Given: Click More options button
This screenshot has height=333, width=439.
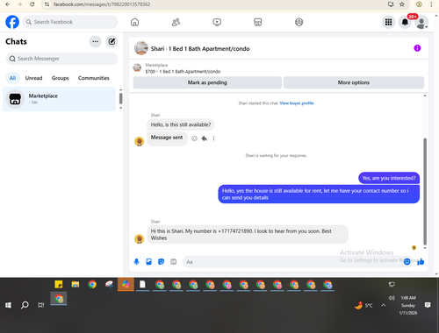Looking at the screenshot, I should [x=354, y=82].
